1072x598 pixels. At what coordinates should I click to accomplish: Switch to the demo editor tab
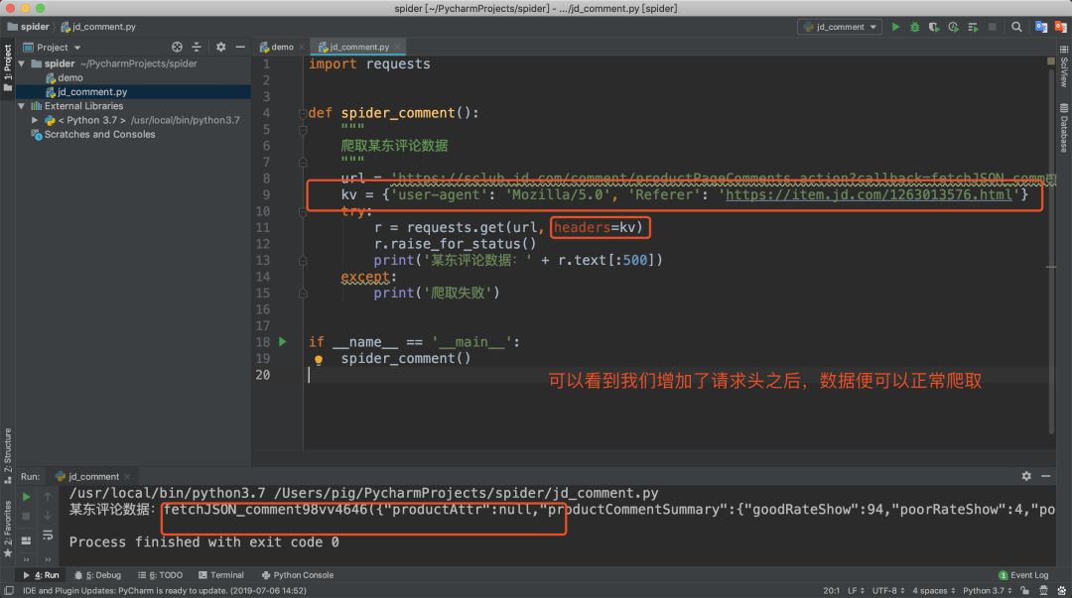(277, 47)
